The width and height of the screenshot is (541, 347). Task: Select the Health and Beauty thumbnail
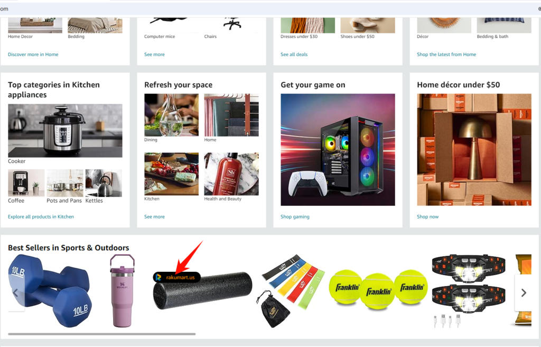point(231,174)
